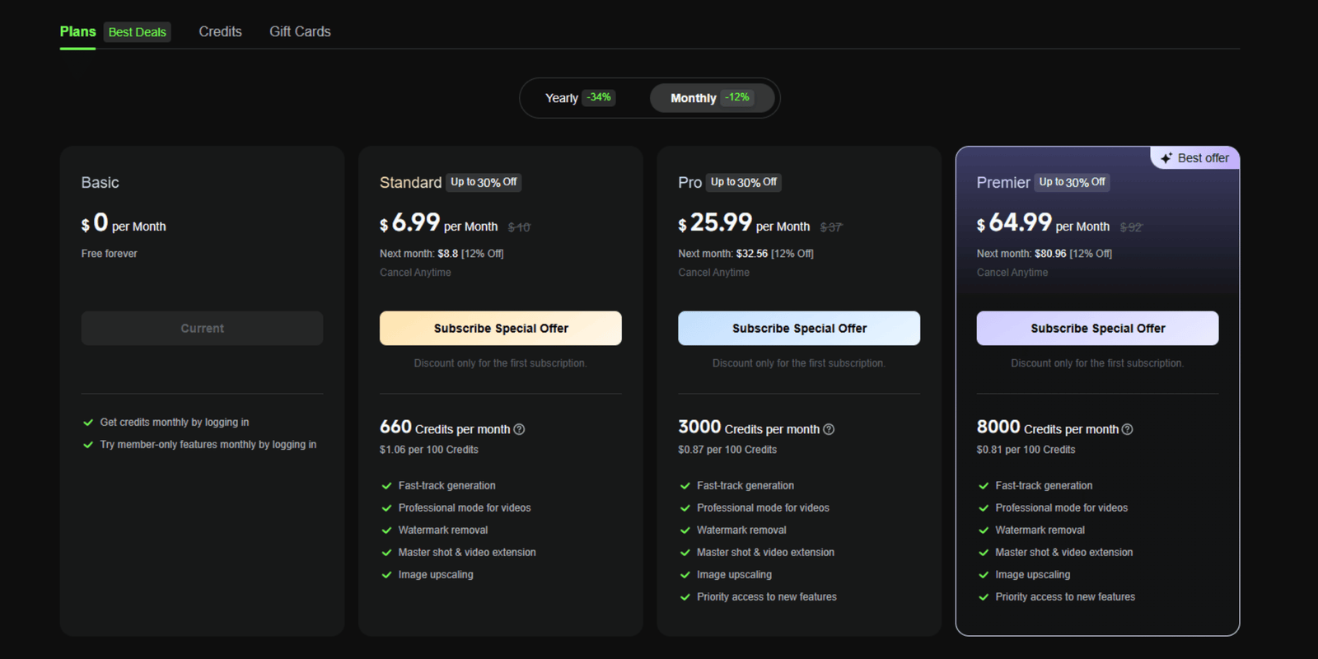The height and width of the screenshot is (659, 1318).
Task: Click help icon next to 8000 Credits
Action: pos(1127,429)
